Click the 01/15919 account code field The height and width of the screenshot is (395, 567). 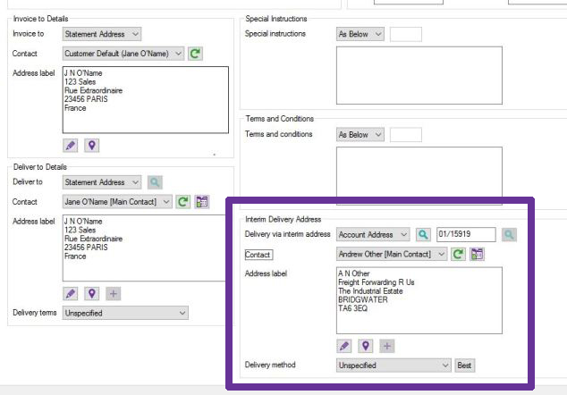tap(466, 234)
